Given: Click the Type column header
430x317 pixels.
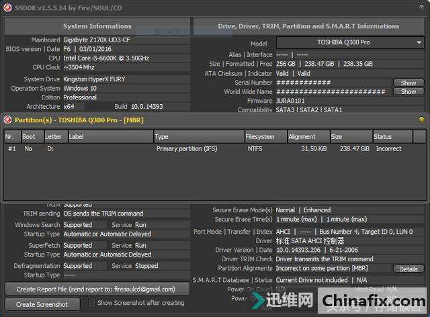Looking at the screenshot, I should [x=199, y=136].
